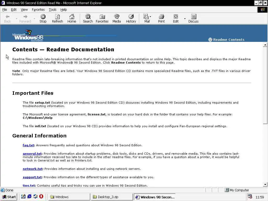Click the quick launch icon left of Opera
Screen dimensions: 268x201
point(35,197)
